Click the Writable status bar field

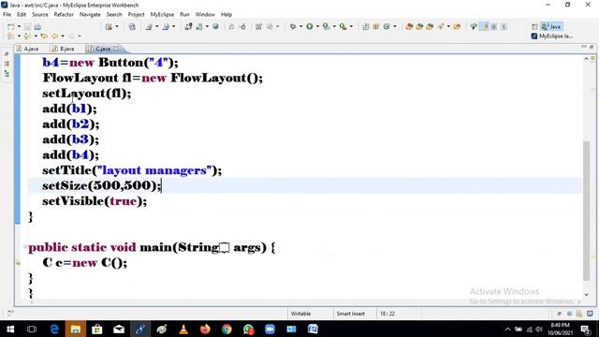[x=300, y=314]
